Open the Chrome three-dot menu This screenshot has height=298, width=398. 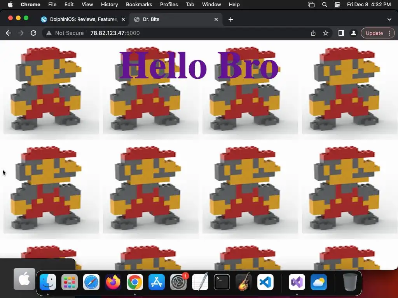[x=389, y=33]
